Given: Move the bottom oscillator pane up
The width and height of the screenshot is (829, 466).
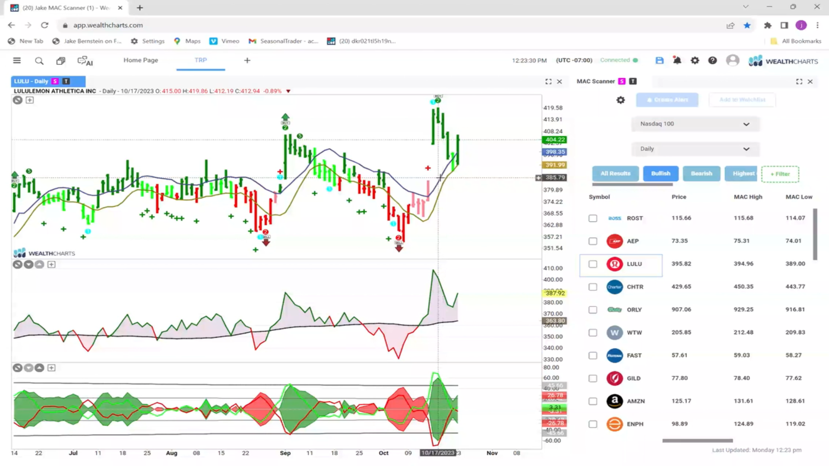Looking at the screenshot, I should 39,368.
